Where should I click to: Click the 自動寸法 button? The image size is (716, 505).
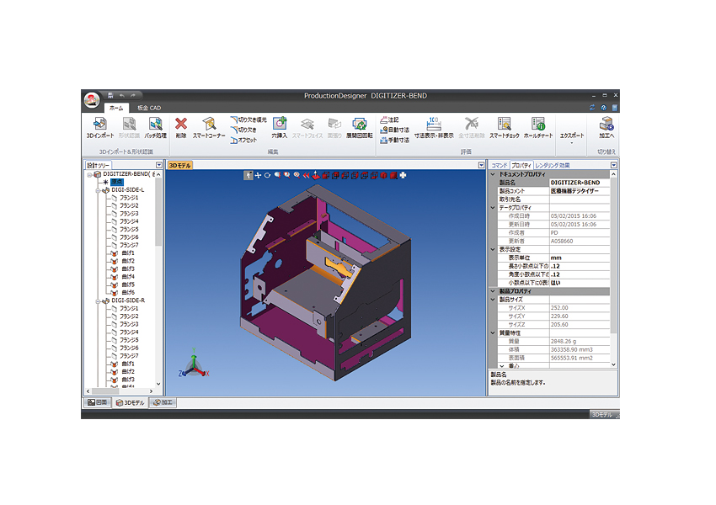pyautogui.click(x=394, y=130)
